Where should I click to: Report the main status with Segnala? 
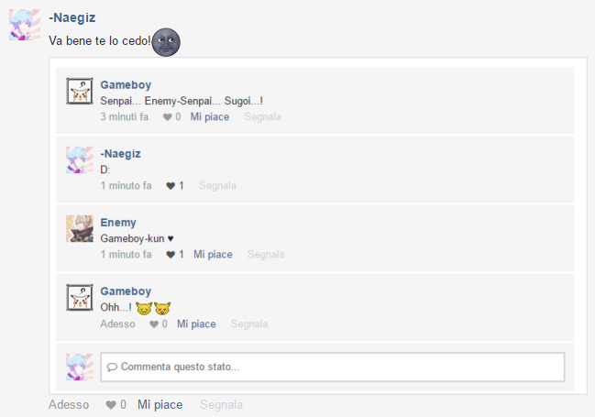coord(221,405)
